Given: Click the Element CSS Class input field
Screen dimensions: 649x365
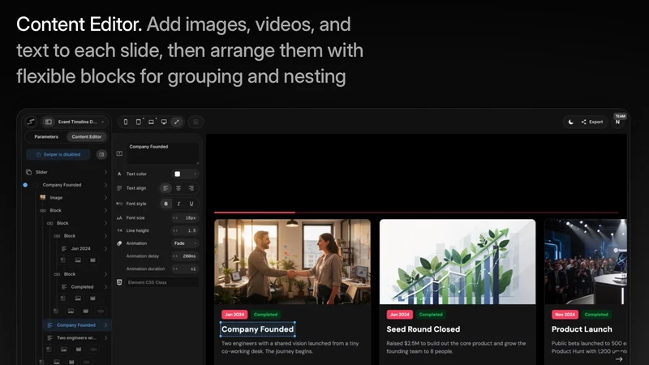Looking at the screenshot, I should [x=162, y=282].
